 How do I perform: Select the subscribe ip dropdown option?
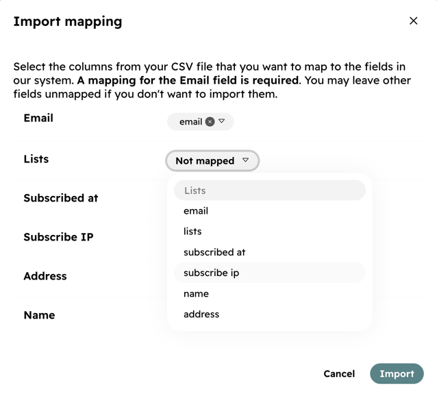(x=212, y=273)
